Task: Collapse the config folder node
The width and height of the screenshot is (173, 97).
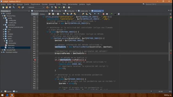Action: [x=4, y=18]
